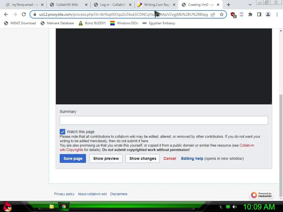Image resolution: width=283 pixels, height=212 pixels.
Task: Restore down the Chrome window
Action: point(266,2)
